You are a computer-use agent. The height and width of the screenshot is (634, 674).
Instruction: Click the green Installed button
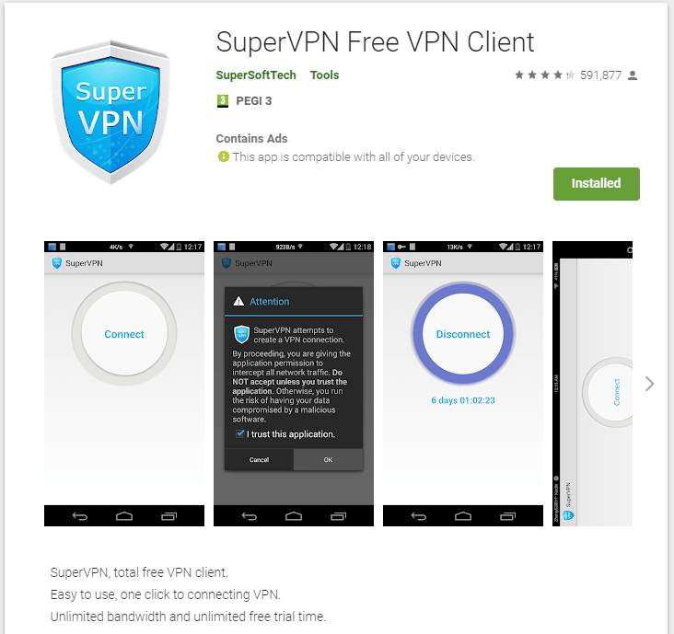click(597, 184)
